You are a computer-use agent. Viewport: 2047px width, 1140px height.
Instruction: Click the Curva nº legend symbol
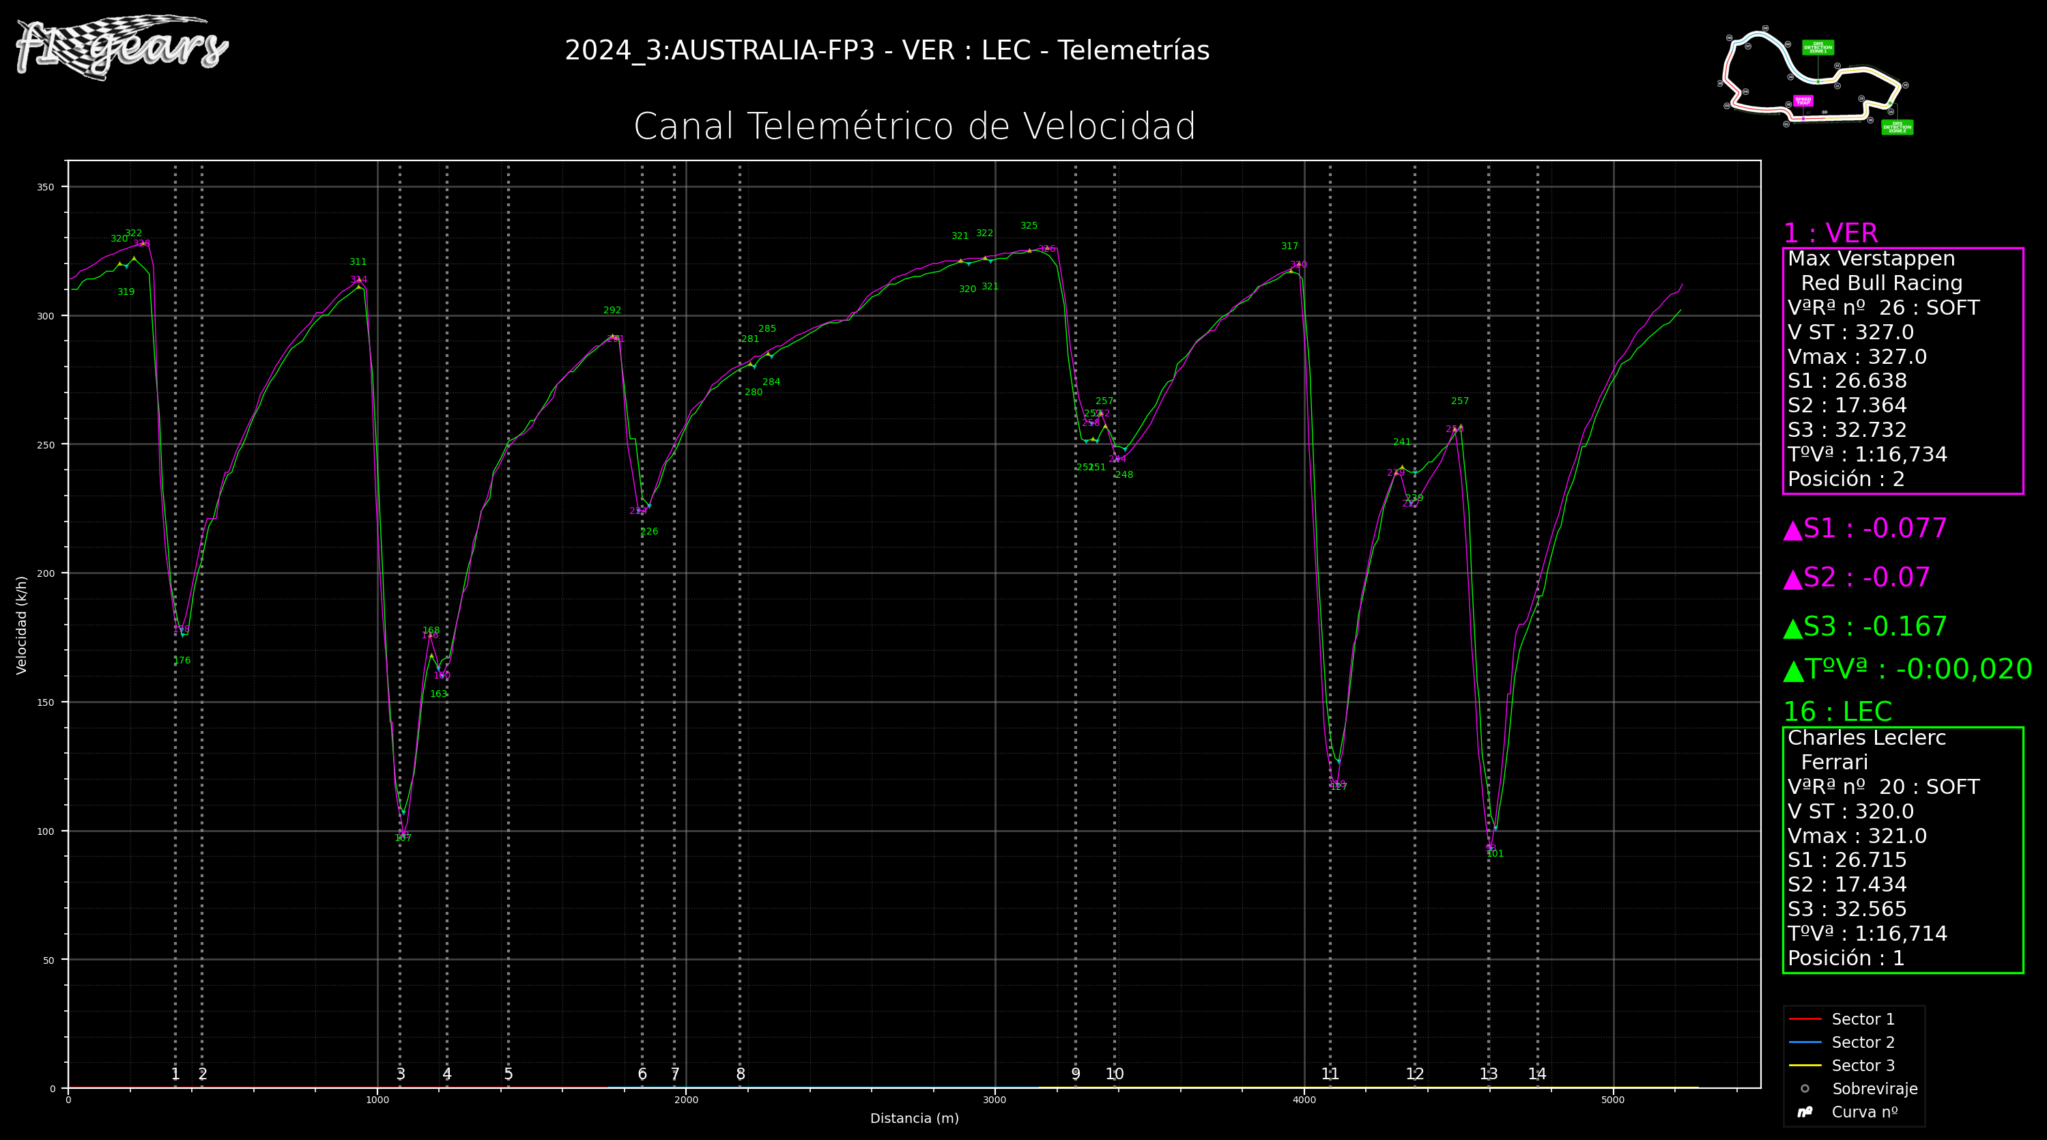click(x=1805, y=1112)
